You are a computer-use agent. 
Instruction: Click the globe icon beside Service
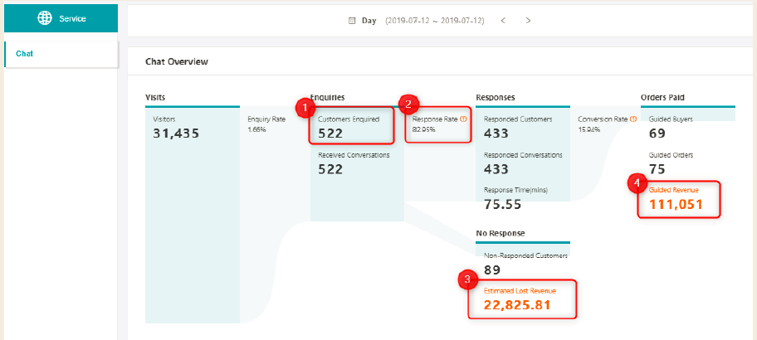pos(45,18)
